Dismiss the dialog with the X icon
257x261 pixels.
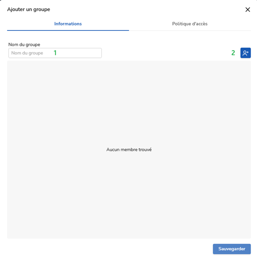point(248,9)
